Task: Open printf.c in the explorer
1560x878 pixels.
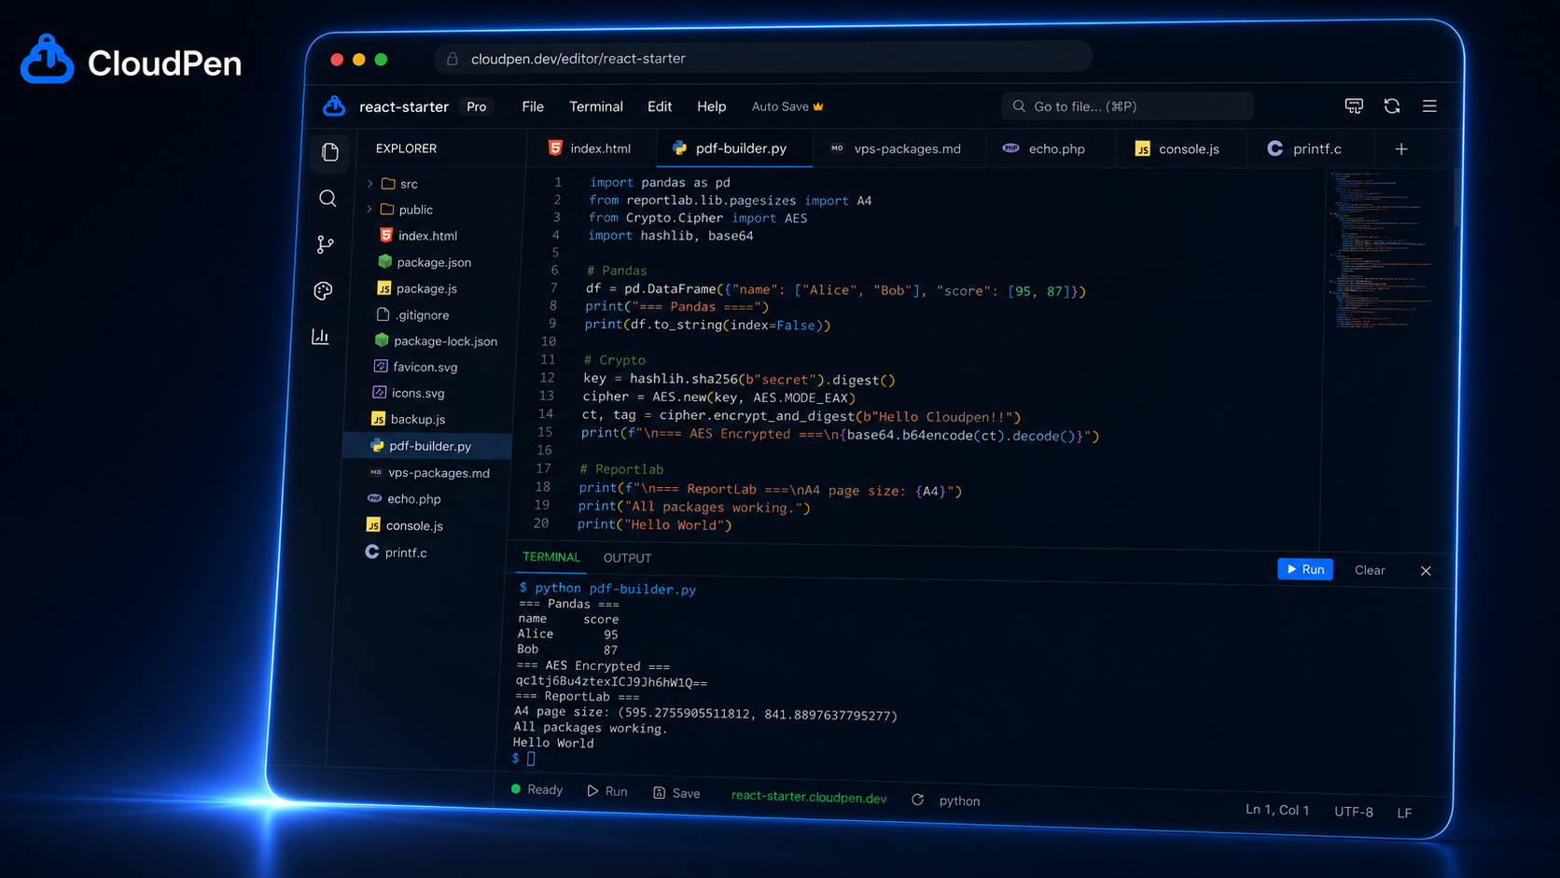Action: pos(395,552)
